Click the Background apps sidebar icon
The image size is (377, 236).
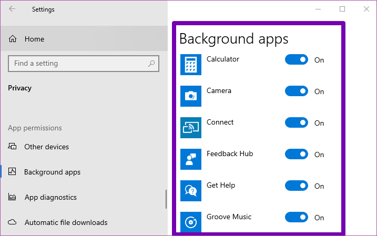(x=12, y=171)
